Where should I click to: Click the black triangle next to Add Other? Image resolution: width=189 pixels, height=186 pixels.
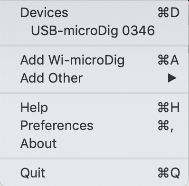172,78
